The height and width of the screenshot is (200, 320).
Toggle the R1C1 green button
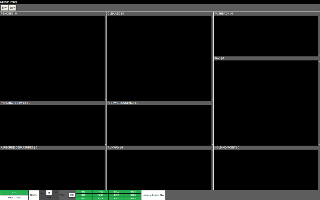84,192
